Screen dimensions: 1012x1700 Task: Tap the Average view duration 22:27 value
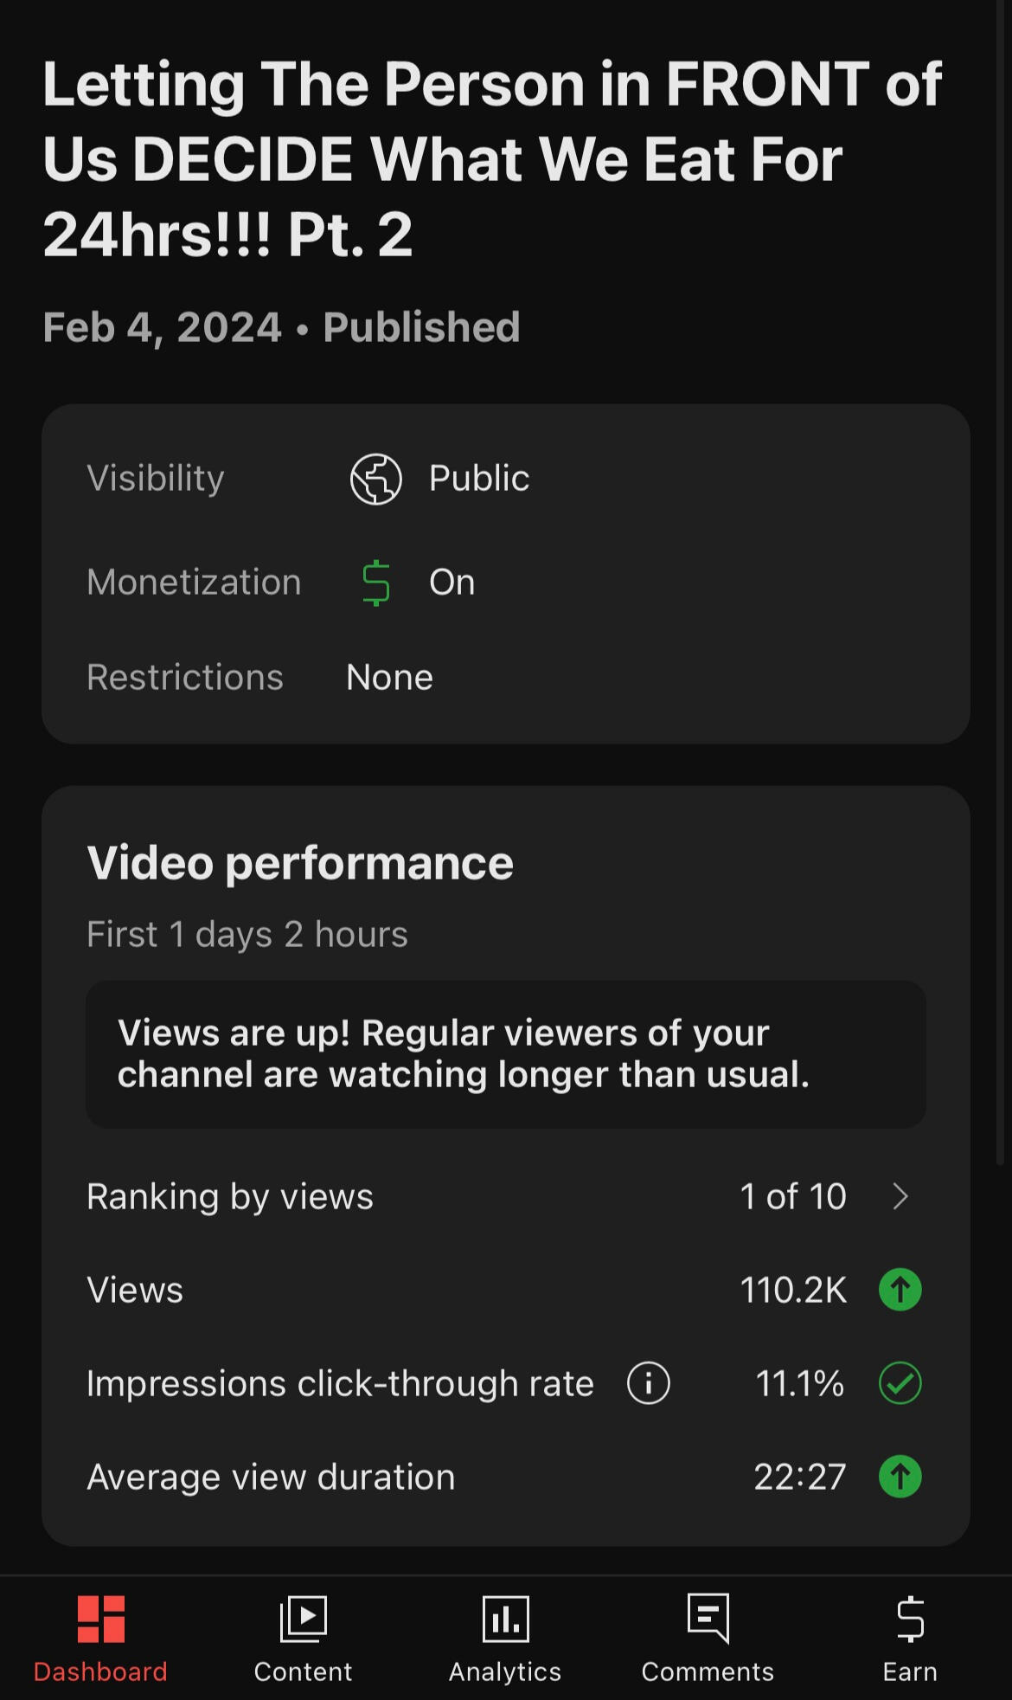(x=799, y=1477)
